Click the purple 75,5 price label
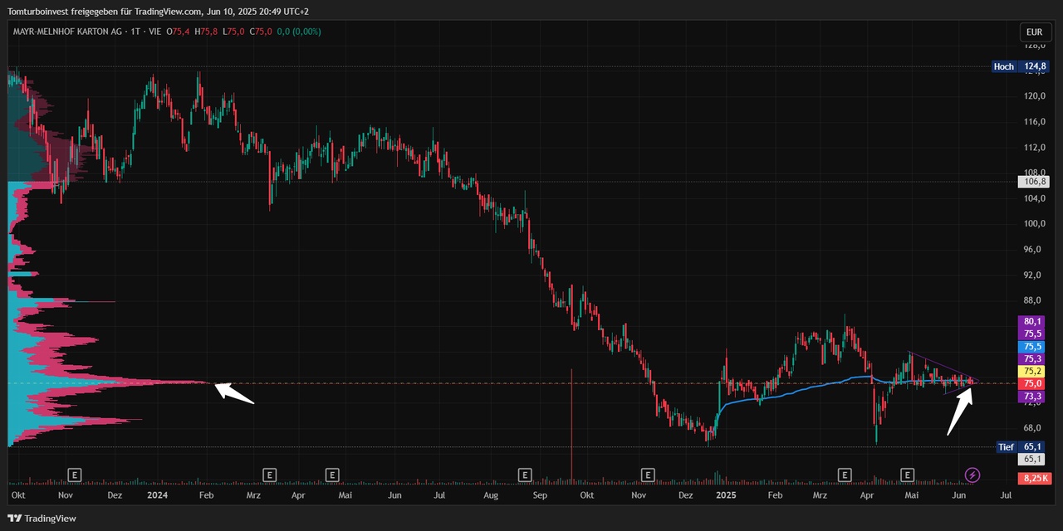 pyautogui.click(x=1033, y=334)
